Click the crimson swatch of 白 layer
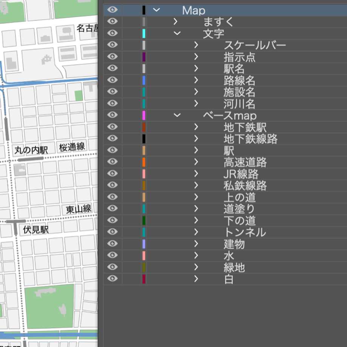Screen dimensions: 347x347 [x=144, y=279]
